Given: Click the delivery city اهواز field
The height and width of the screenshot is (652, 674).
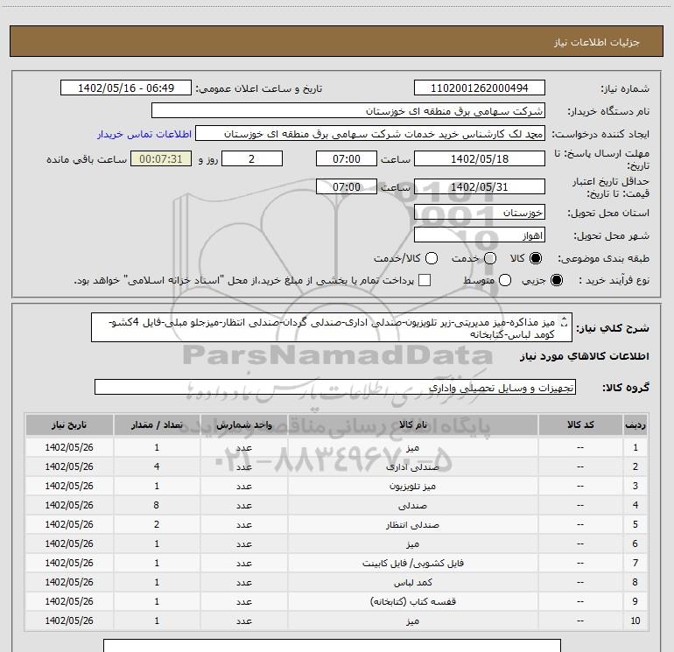Looking at the screenshot, I should (x=479, y=235).
